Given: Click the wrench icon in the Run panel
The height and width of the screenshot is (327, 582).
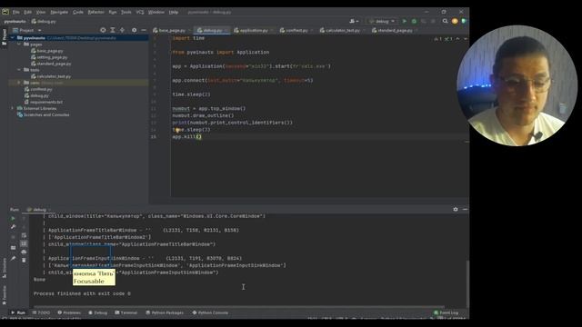Looking at the screenshot, I should [14, 226].
